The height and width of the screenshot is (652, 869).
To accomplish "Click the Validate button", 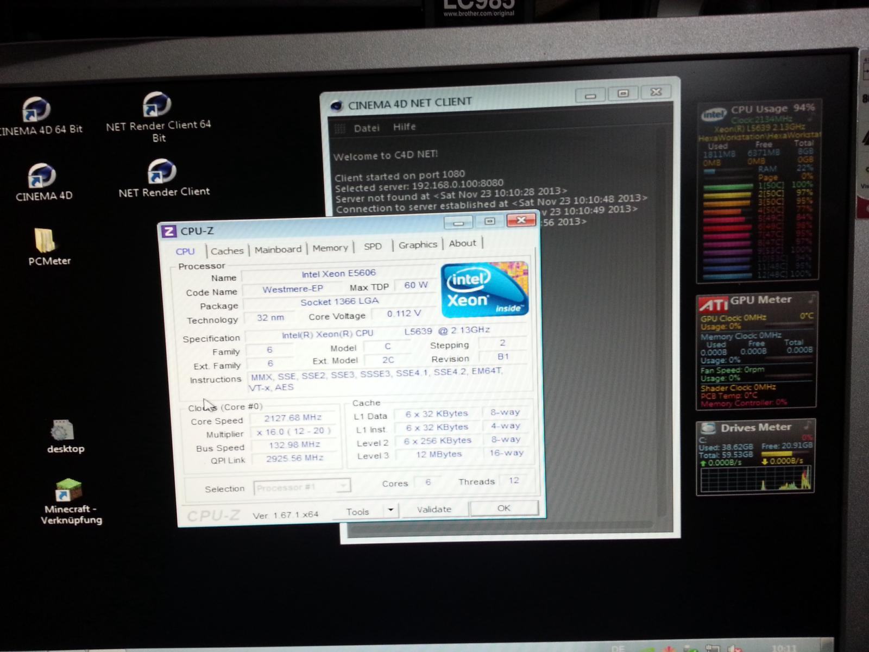I will [434, 510].
